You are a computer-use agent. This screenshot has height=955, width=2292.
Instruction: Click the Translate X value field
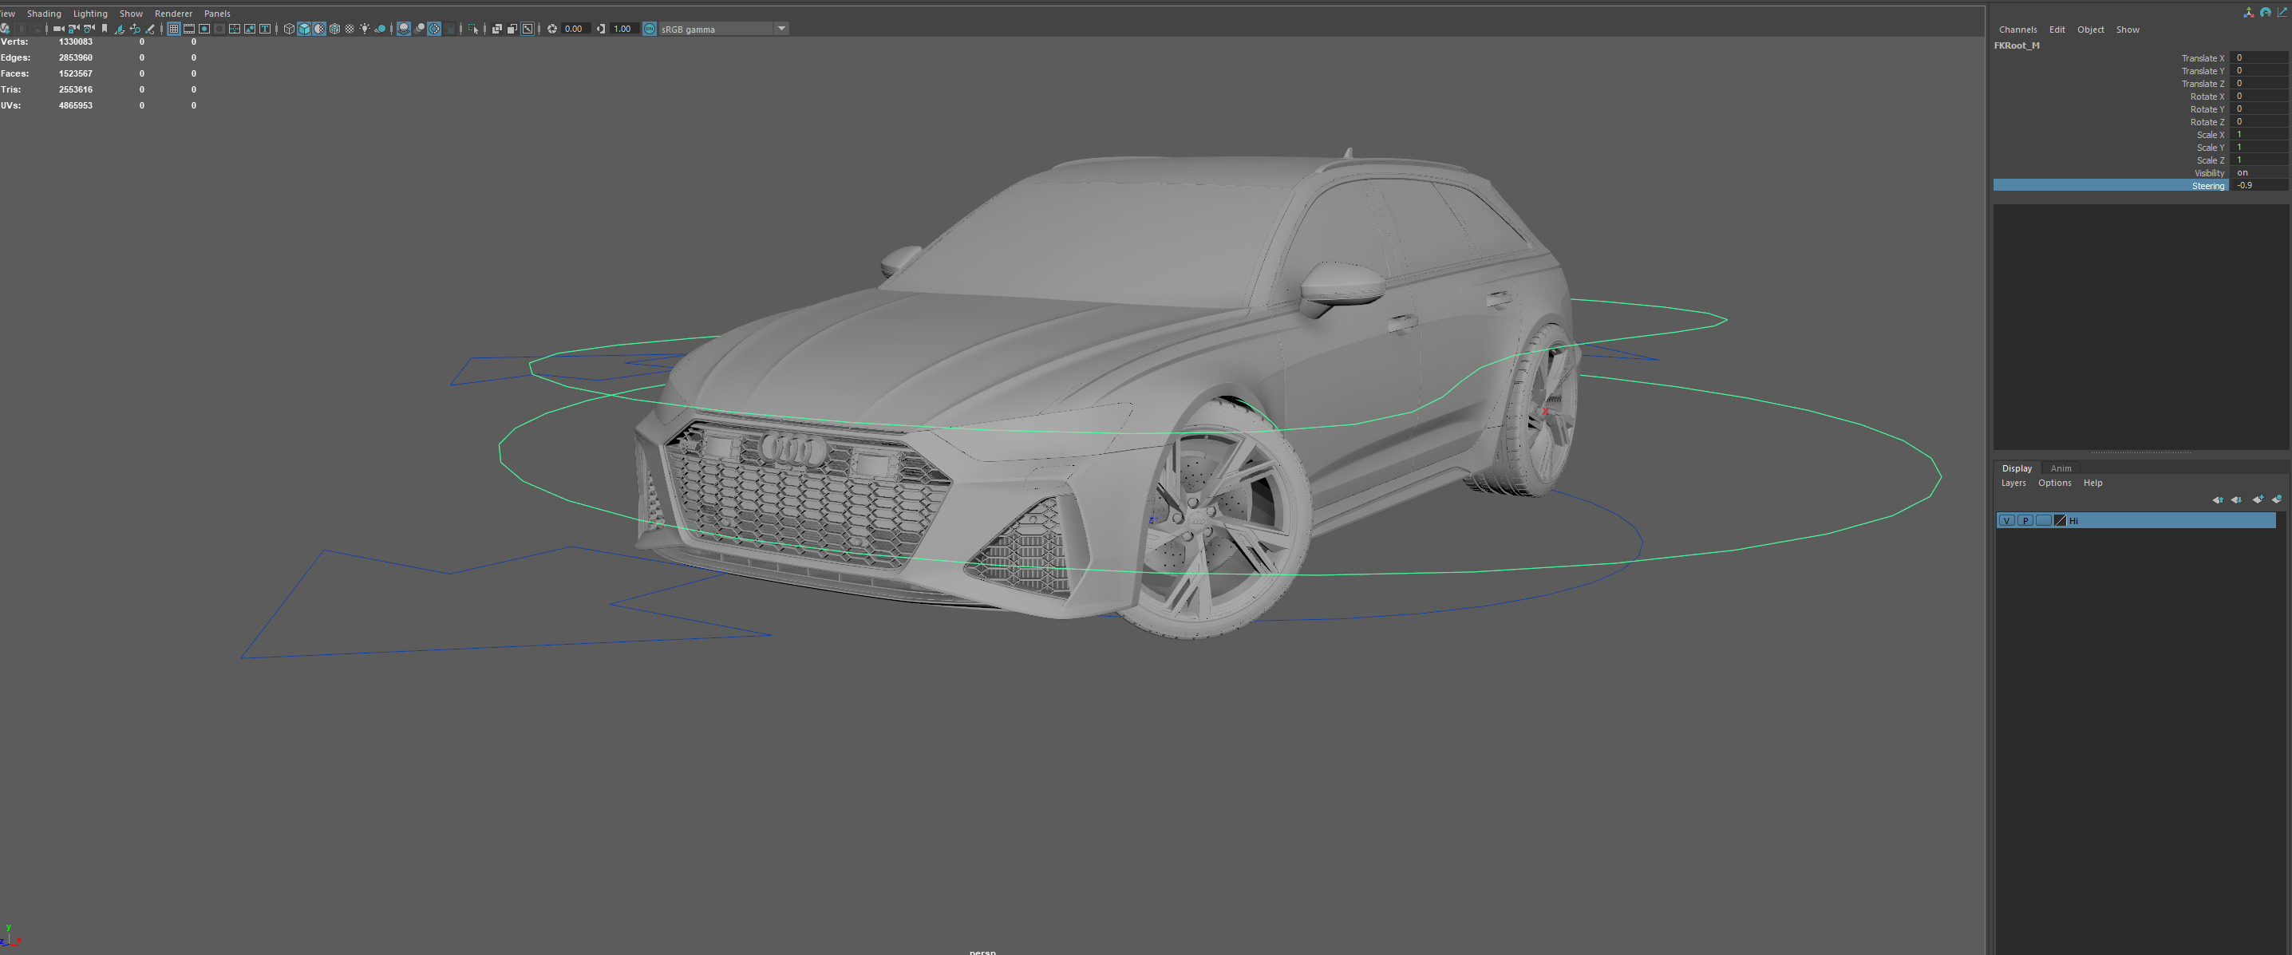coord(2260,57)
